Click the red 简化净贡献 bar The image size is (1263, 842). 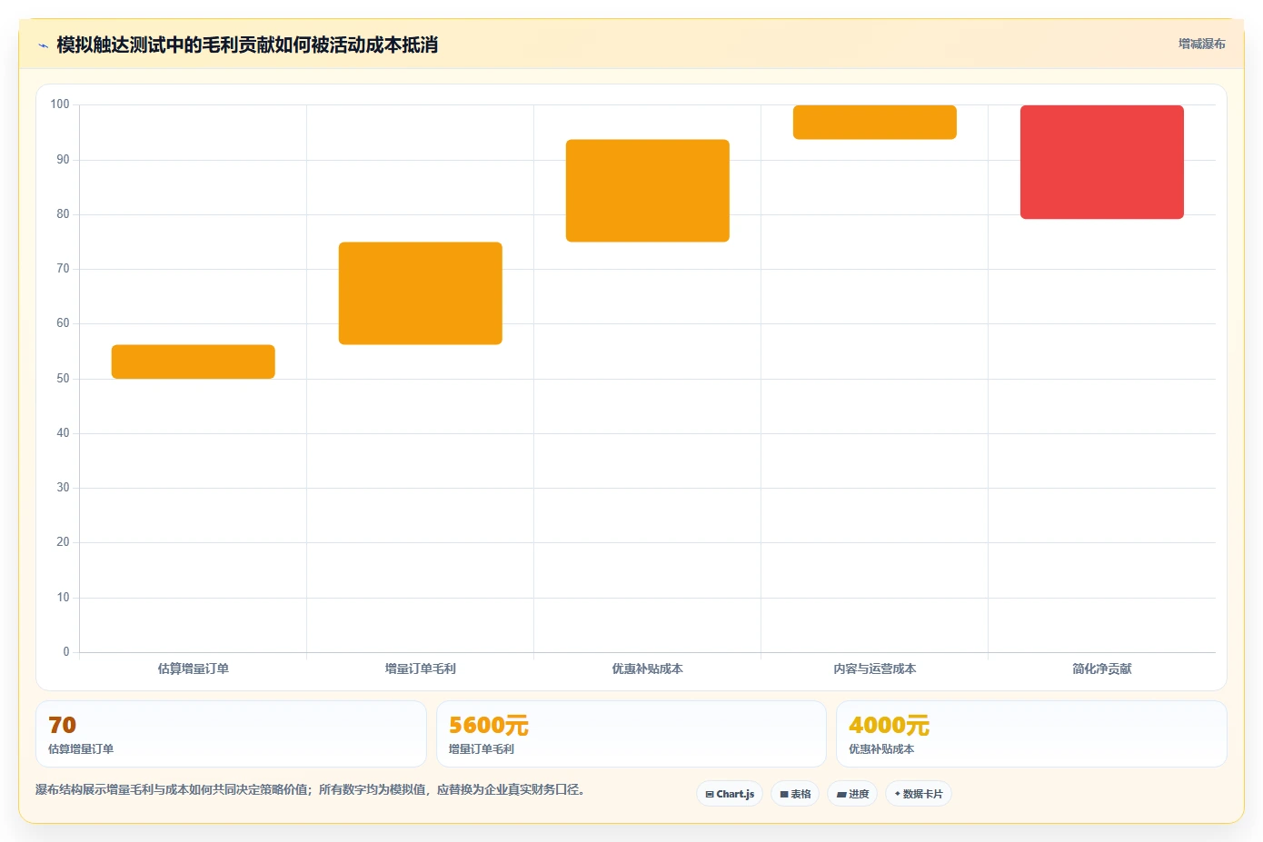[x=1102, y=163]
